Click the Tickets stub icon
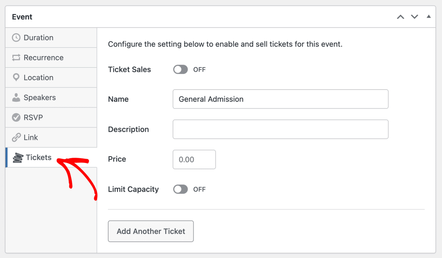The image size is (442, 258). point(18,158)
